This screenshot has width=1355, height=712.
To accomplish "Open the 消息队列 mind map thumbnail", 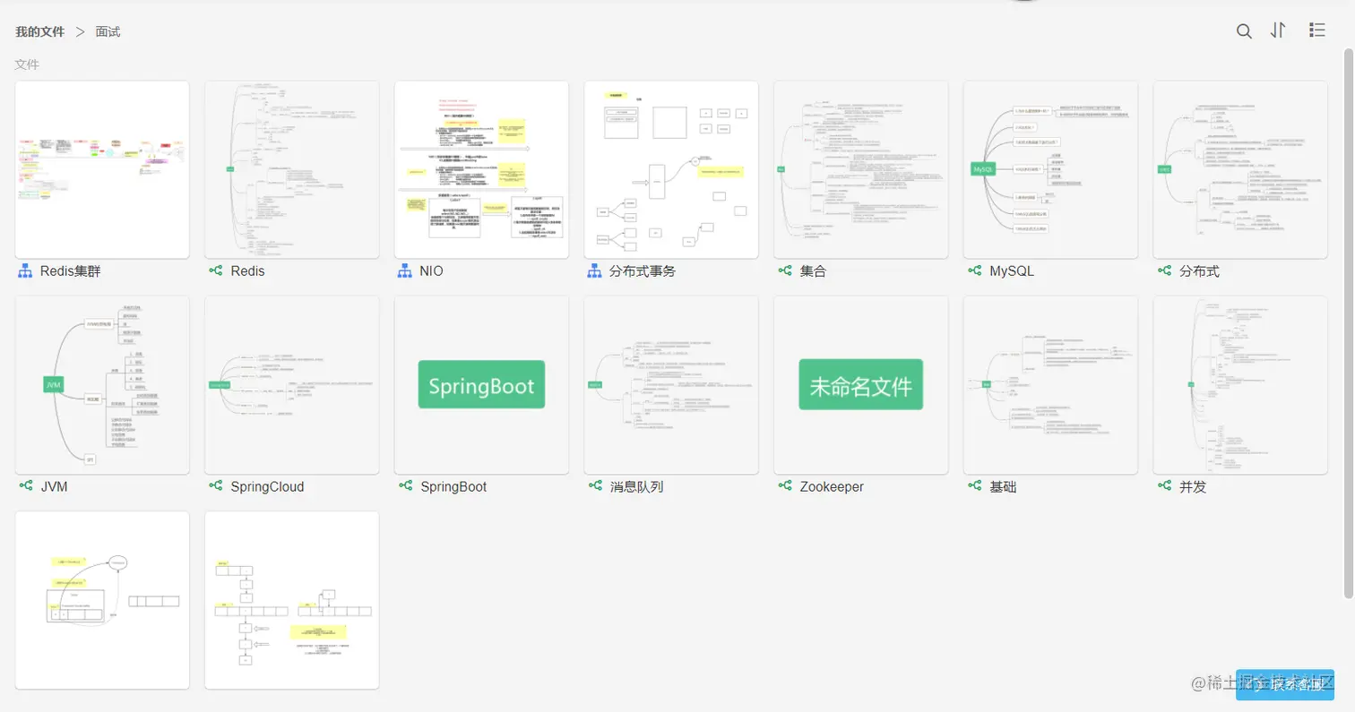I will tap(671, 385).
